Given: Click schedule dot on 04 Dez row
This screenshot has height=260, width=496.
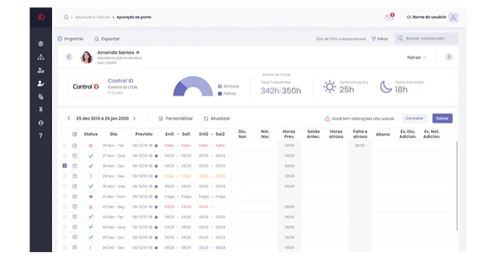Looking at the screenshot, I should [x=156, y=227].
